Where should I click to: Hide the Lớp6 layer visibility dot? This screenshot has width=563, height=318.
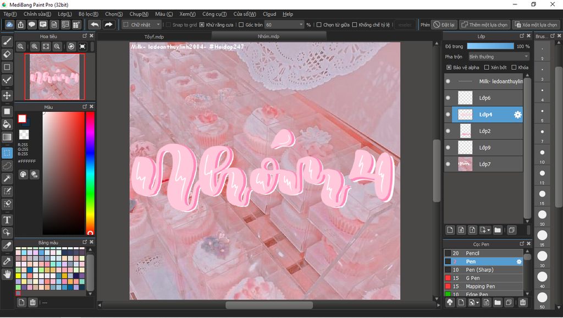point(448,98)
